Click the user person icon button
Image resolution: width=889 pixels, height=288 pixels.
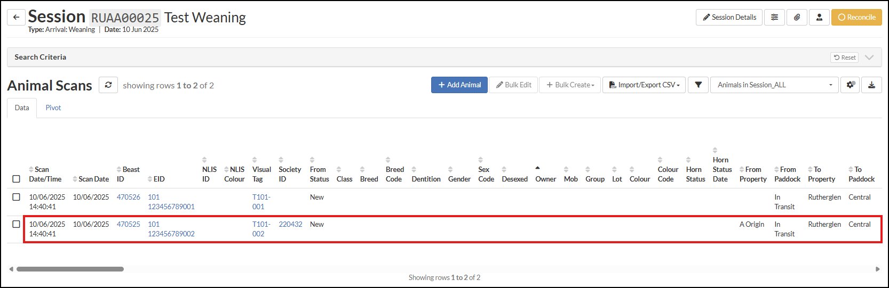(819, 17)
